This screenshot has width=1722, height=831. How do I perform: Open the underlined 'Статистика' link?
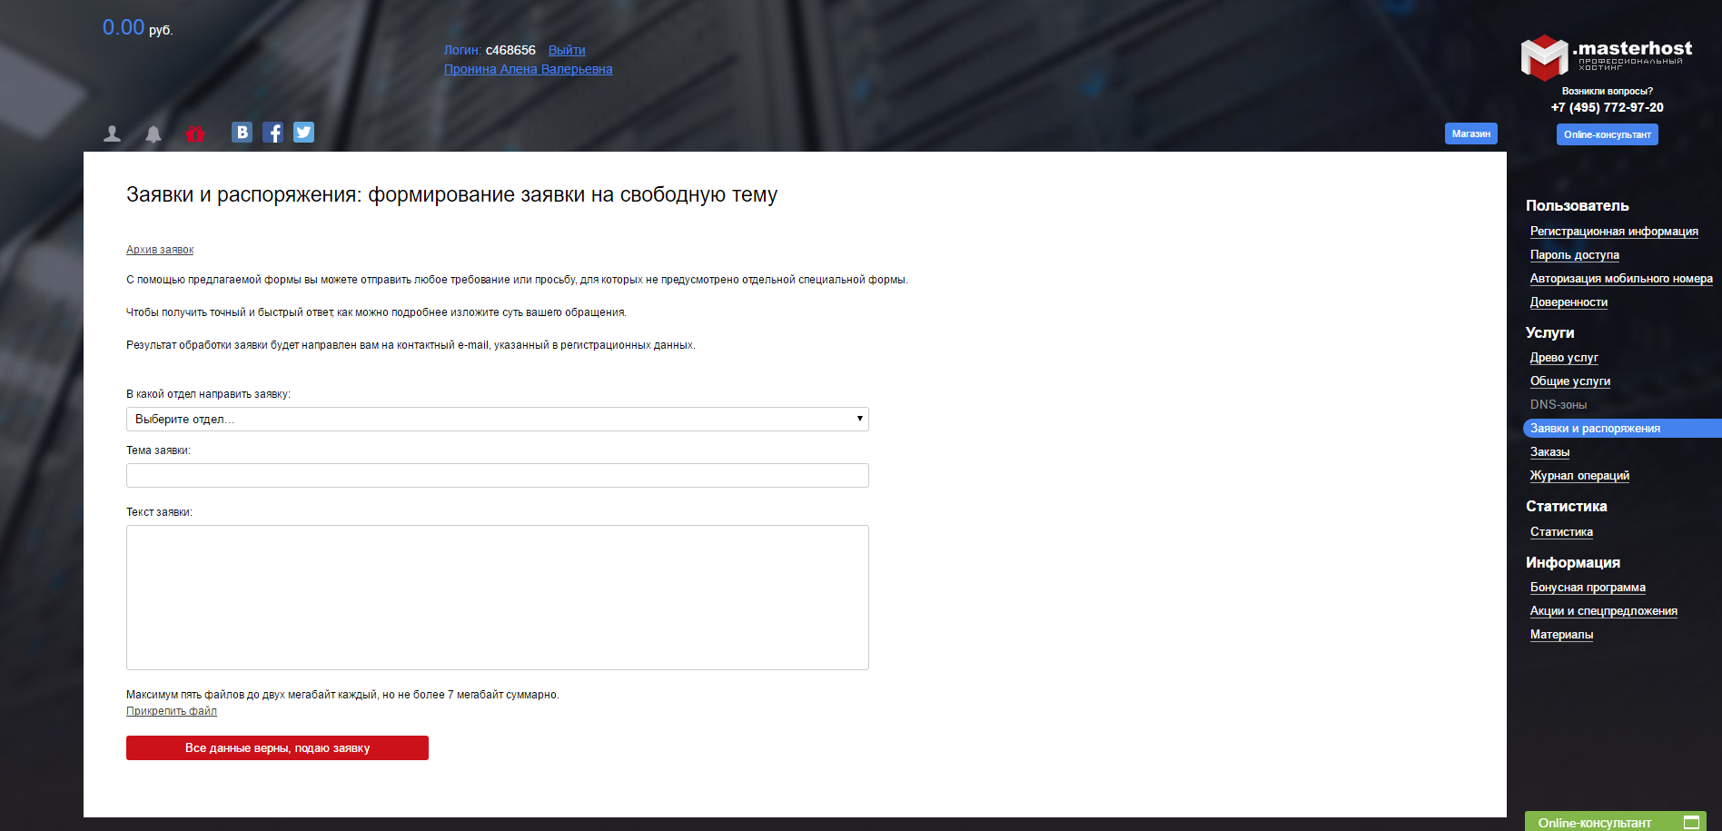(1561, 532)
